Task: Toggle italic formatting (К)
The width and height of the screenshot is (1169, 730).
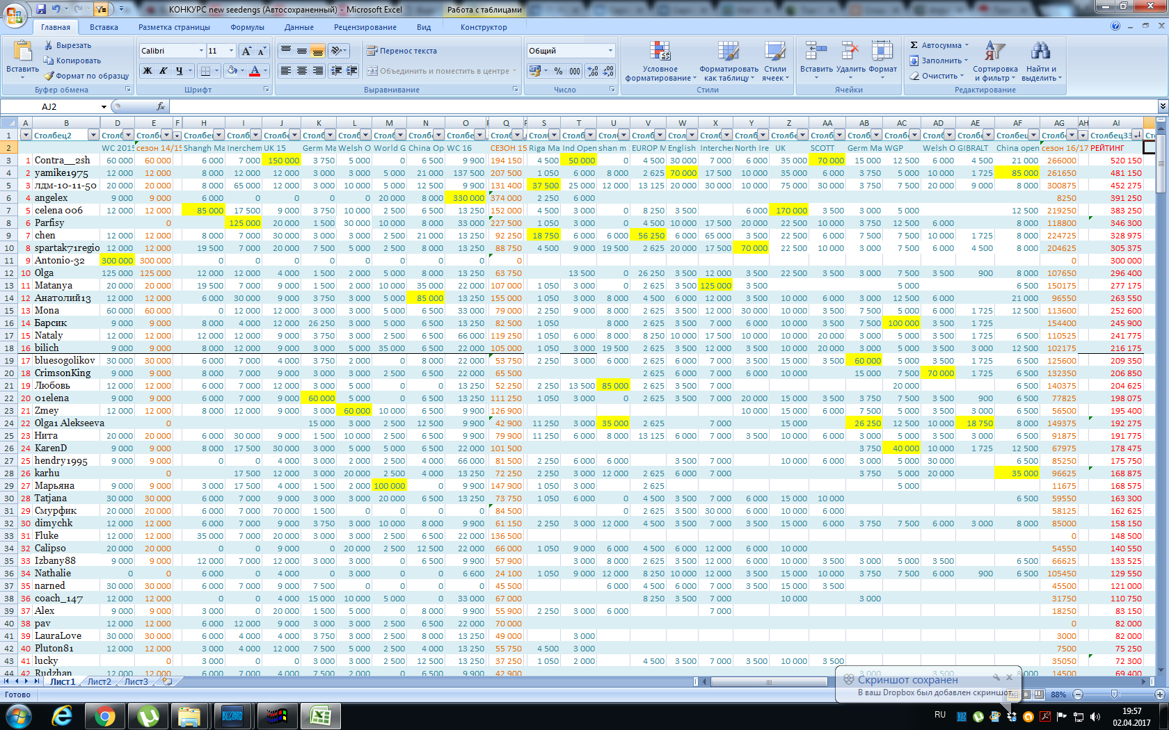Action: tap(163, 71)
